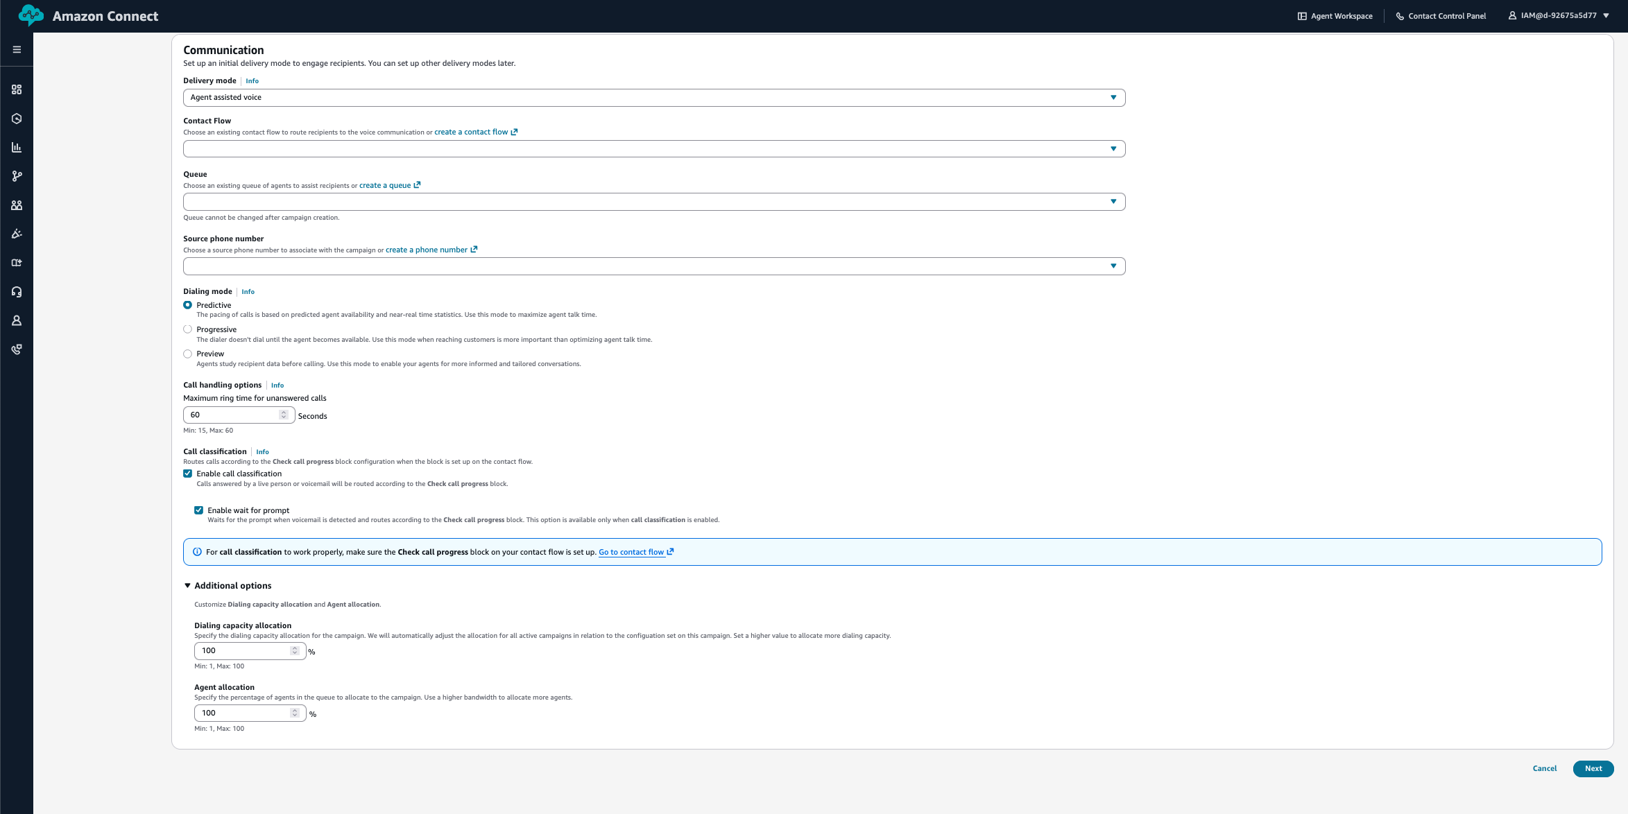Click the routing flow icon in sidebar
This screenshot has width=1628, height=814.
16,175
